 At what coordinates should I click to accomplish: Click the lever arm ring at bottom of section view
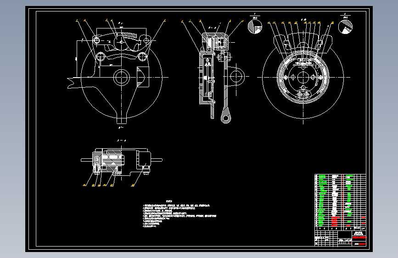pyautogui.click(x=226, y=118)
